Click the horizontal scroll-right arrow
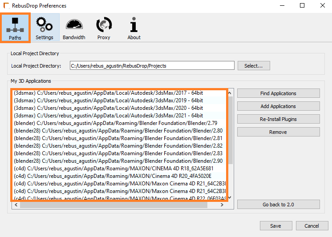Screen dimensions: 332x237 click(222, 205)
